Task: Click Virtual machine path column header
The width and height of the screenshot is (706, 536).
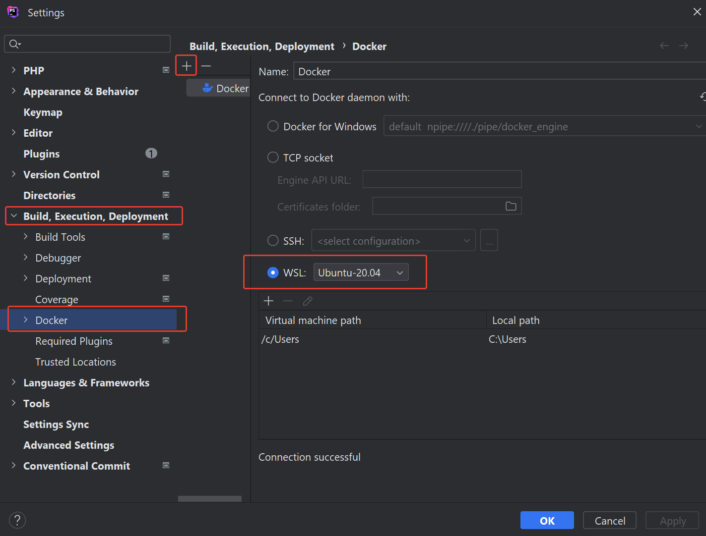Action: [x=373, y=320]
